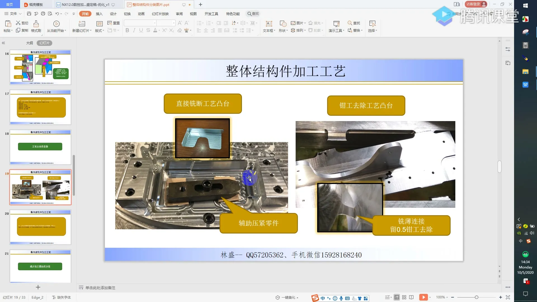Start slideshow from current slide (从当前开始)
The height and width of the screenshot is (302, 537).
pos(56,27)
